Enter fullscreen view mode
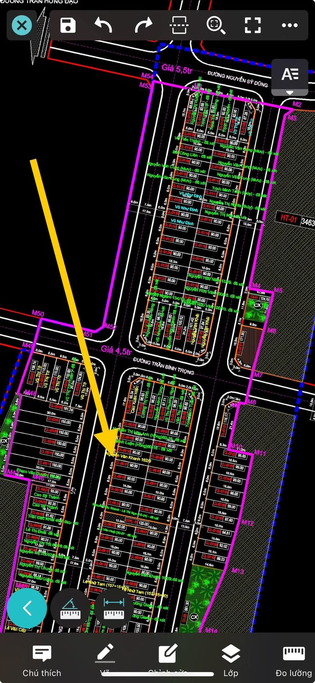 253,25
